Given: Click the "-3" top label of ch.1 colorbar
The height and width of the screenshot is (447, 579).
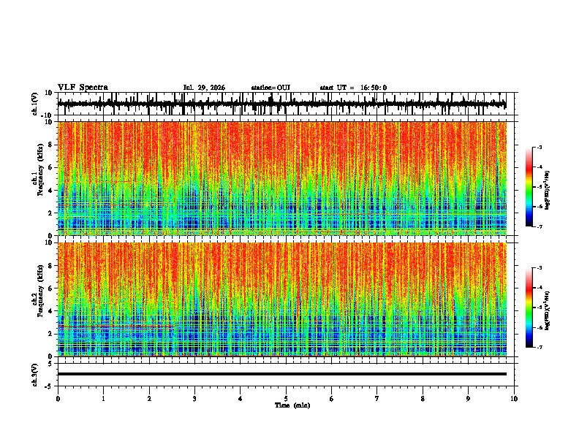Looking at the screenshot, I should coord(539,147).
